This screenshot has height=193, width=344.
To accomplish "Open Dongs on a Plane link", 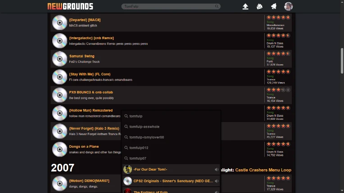I will coord(84,147).
